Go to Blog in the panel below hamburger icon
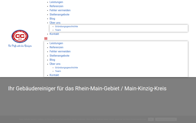The image size is (196, 123). [x=52, y=60]
